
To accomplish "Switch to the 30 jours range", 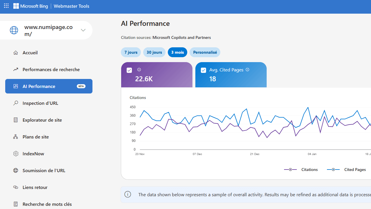I will coord(154,52).
